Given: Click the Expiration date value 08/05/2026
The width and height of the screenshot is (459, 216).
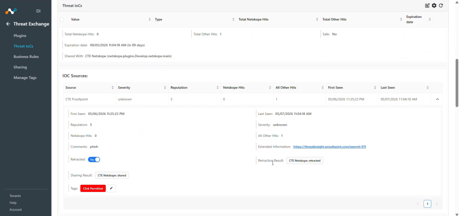Looking at the screenshot, I should (x=117, y=45).
